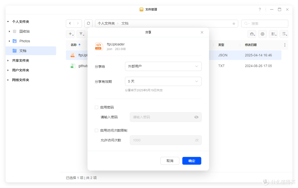Click the ftpUpl JSON file icon in list
Viewport: 298px width, 188px height.
tap(73, 55)
